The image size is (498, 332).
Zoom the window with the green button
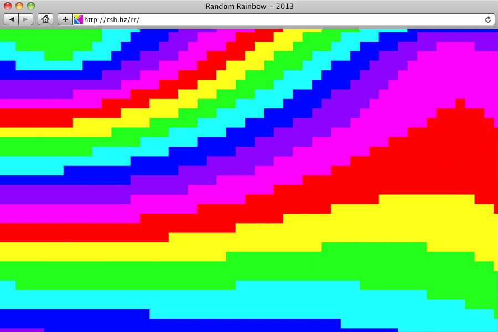pyautogui.click(x=31, y=6)
